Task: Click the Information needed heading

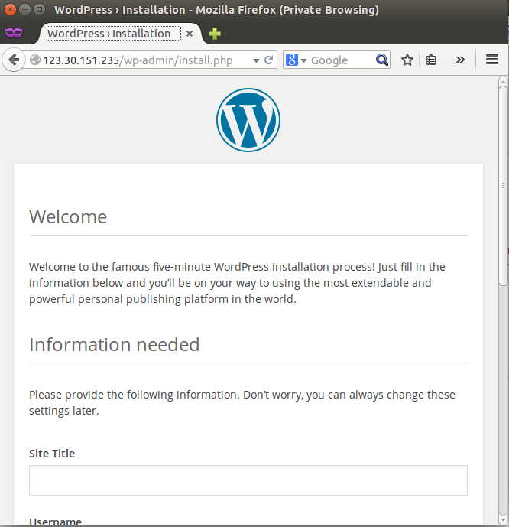Action: click(115, 344)
